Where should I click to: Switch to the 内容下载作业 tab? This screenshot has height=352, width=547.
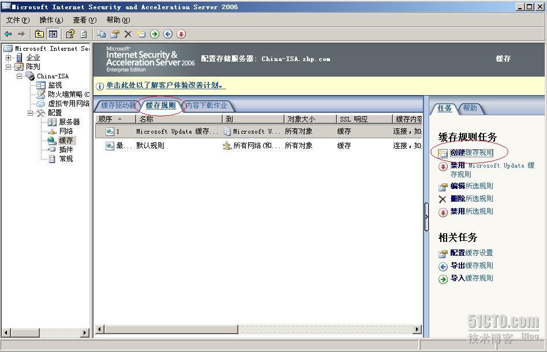click(x=207, y=105)
